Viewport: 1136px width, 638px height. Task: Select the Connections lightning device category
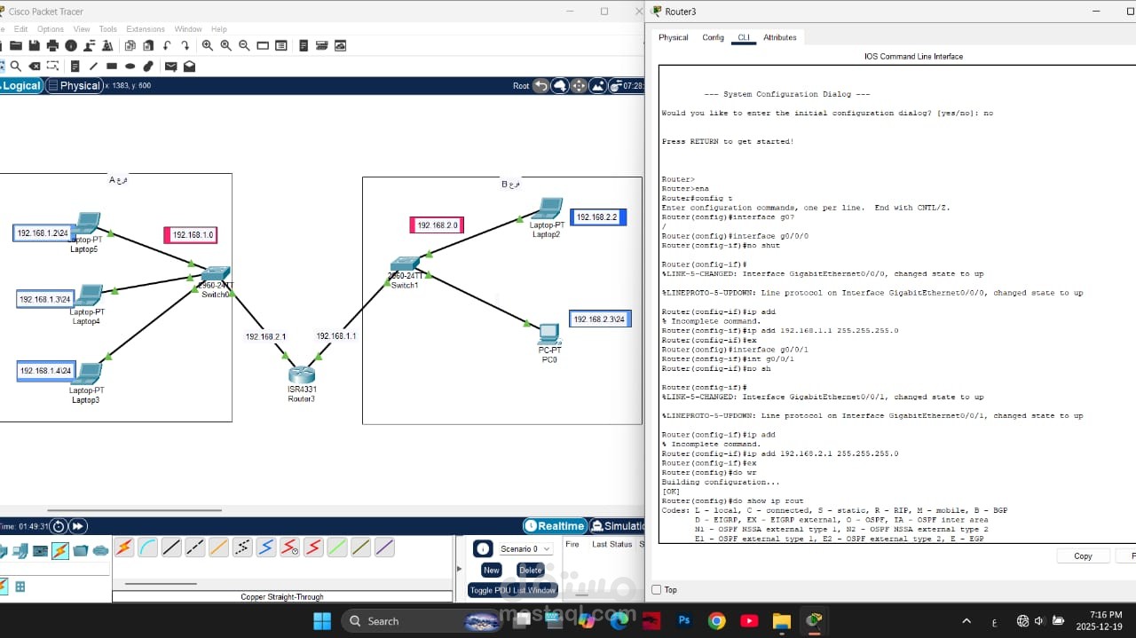60,551
